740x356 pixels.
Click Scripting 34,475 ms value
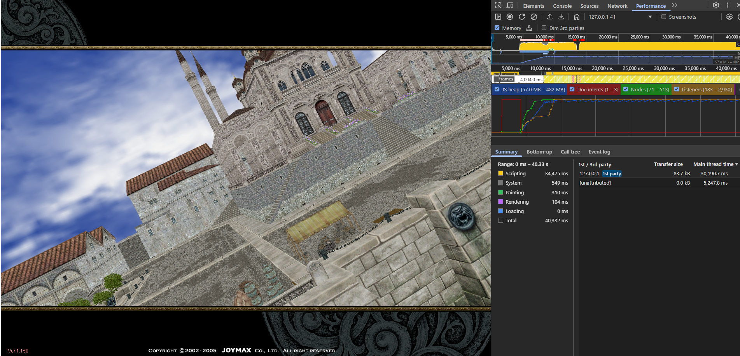(556, 174)
